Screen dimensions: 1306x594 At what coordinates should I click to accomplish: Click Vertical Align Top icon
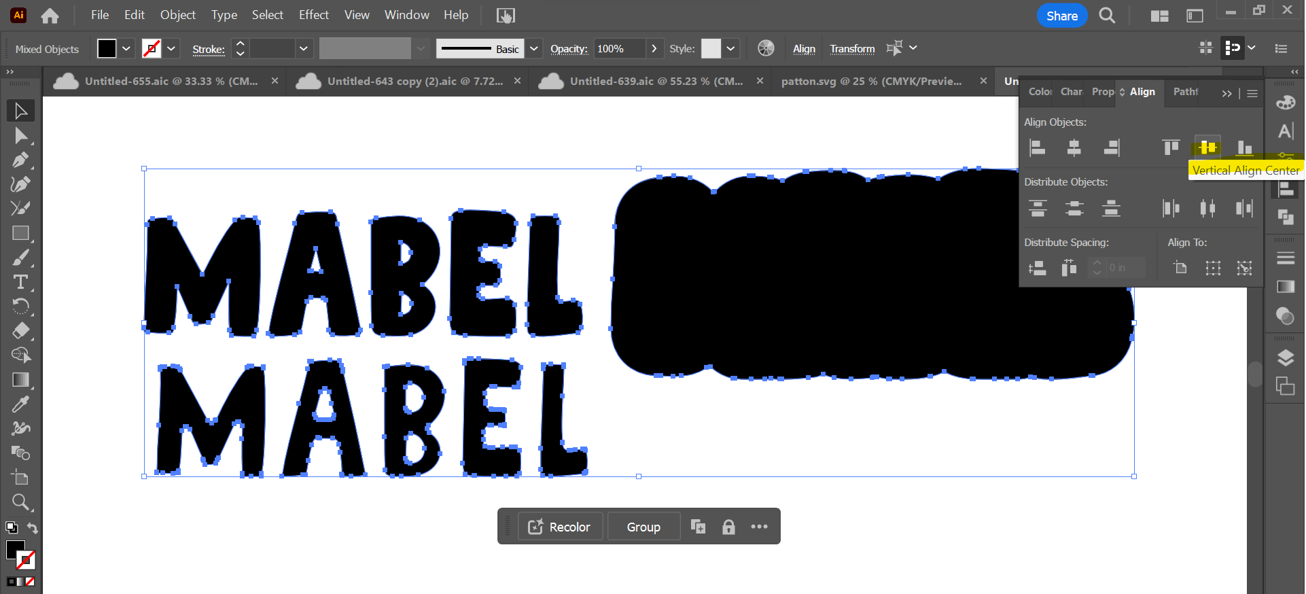1171,147
